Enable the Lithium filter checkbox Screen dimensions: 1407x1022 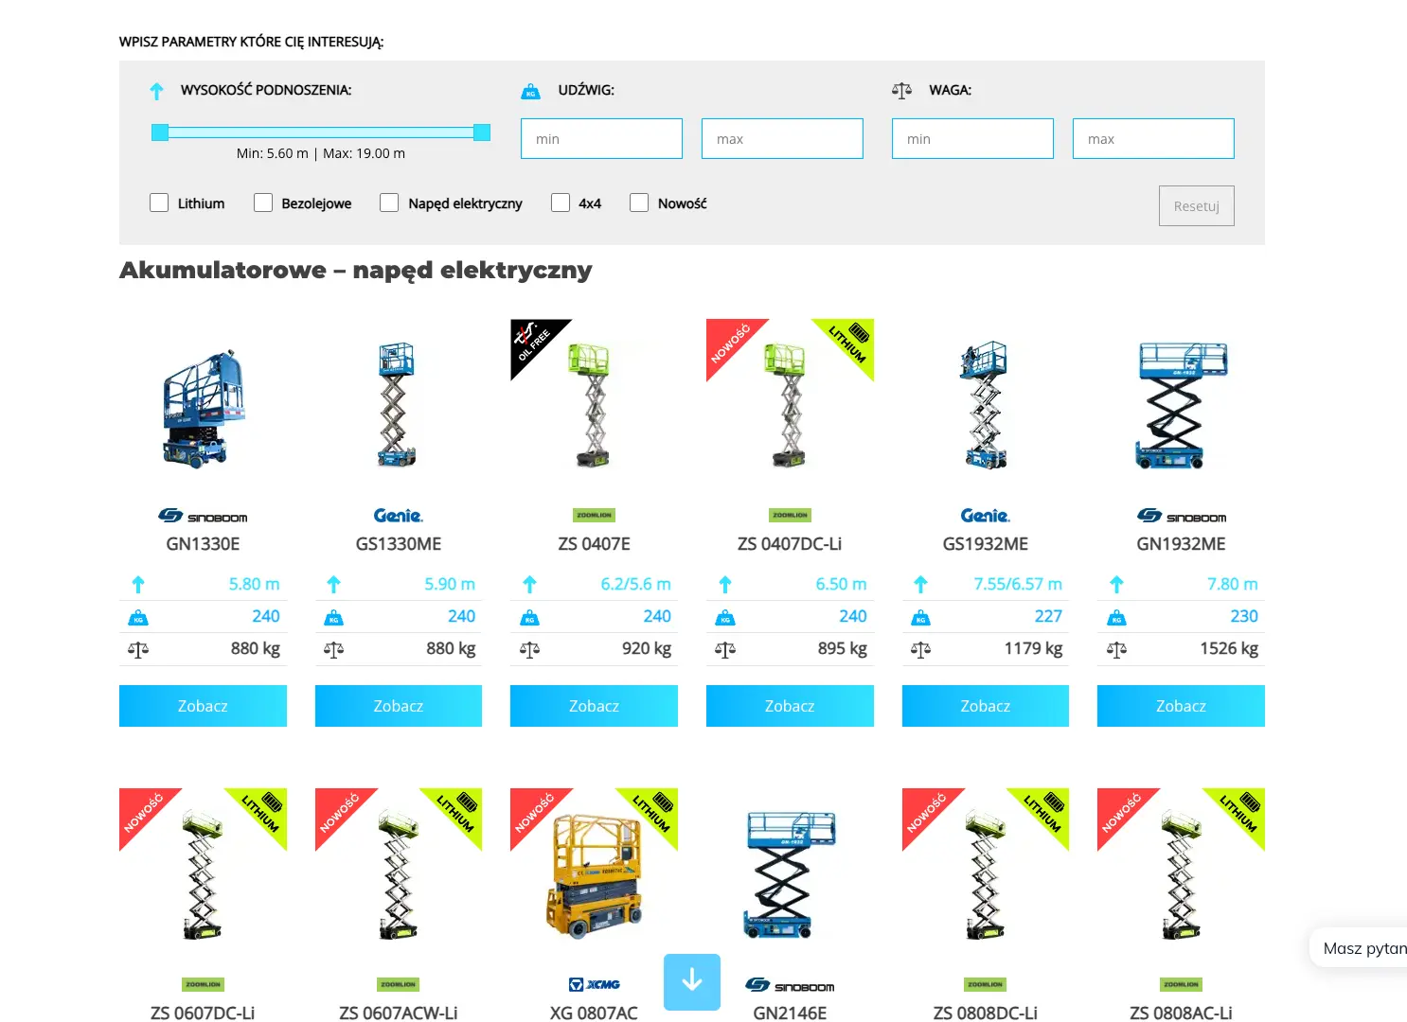[x=159, y=203]
